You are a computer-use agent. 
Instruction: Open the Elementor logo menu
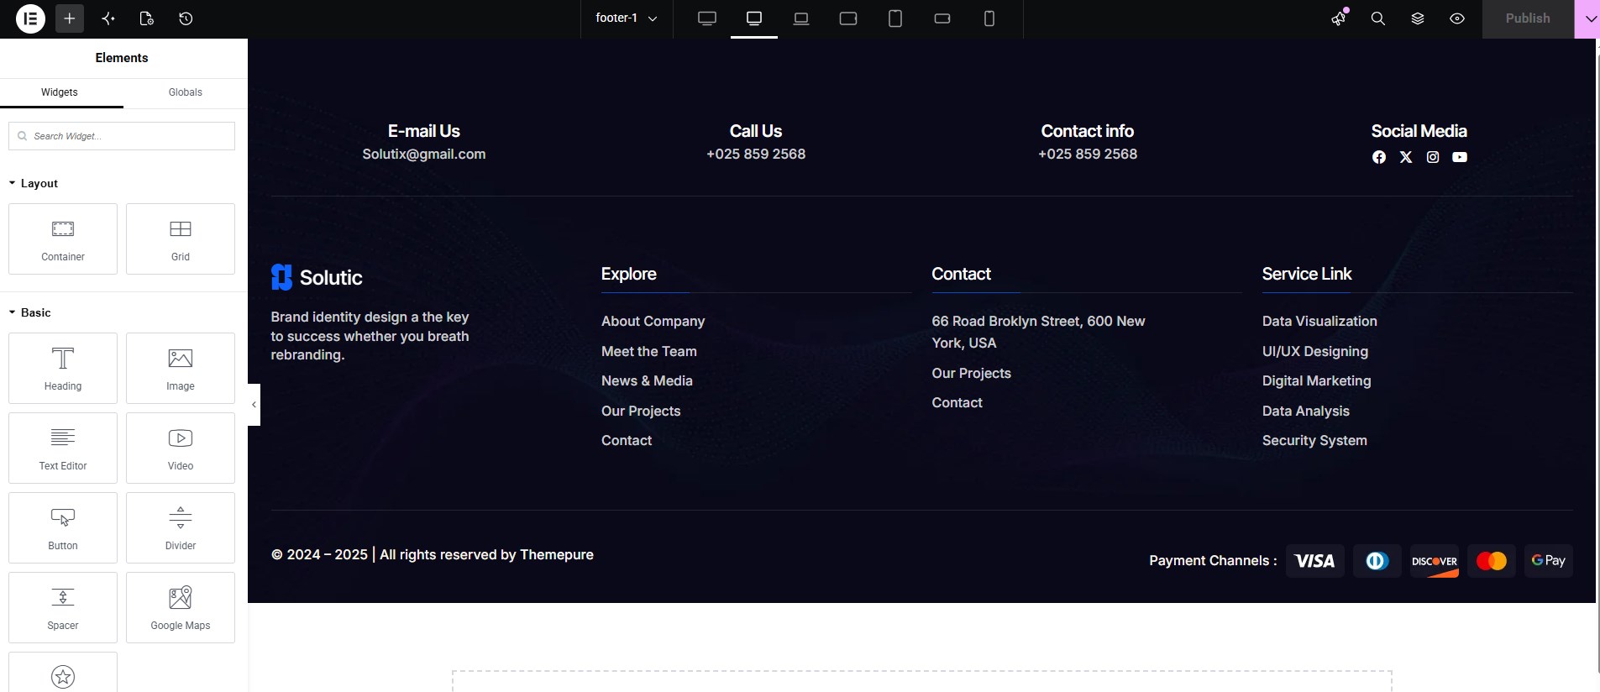[30, 18]
